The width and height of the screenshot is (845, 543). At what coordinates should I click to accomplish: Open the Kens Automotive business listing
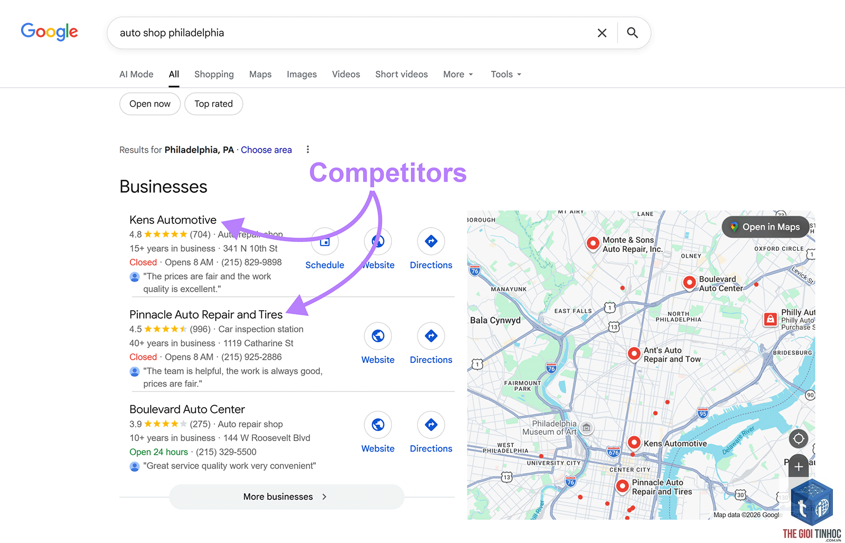(173, 220)
